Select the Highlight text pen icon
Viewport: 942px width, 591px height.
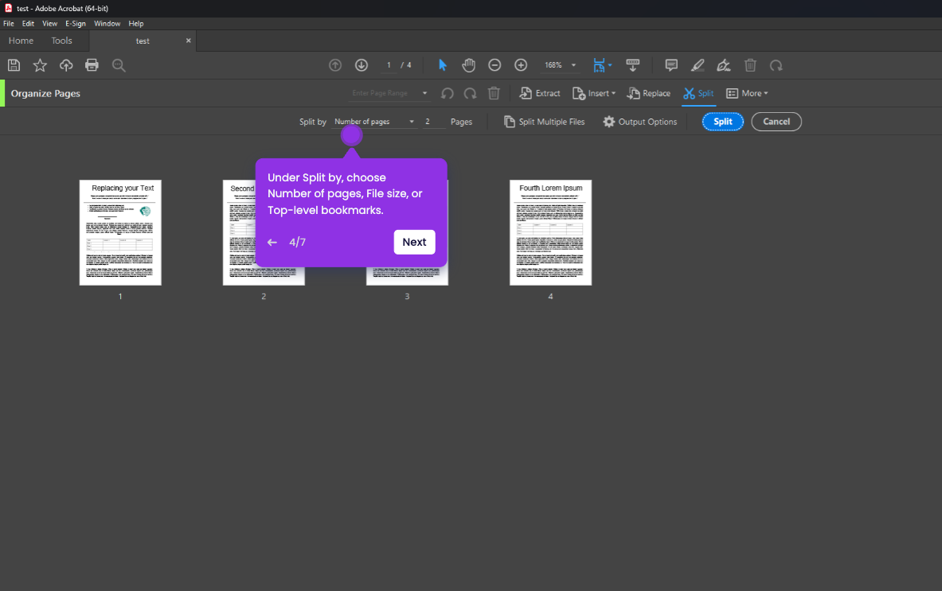(x=698, y=65)
